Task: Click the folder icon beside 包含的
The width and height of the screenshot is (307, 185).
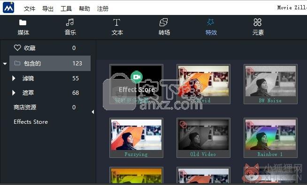Action: coord(17,63)
